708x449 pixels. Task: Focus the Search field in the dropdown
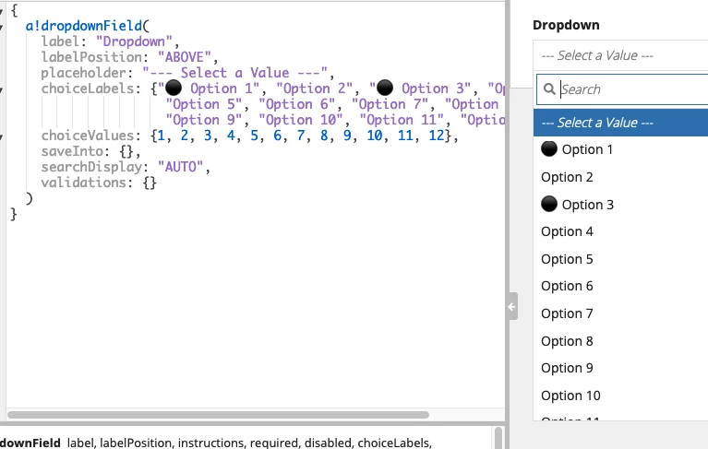tap(623, 89)
